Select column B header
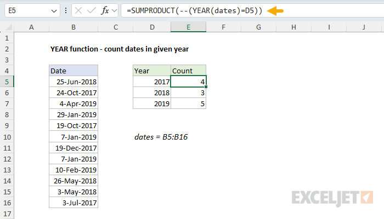This screenshot has height=219, width=384. point(74,26)
